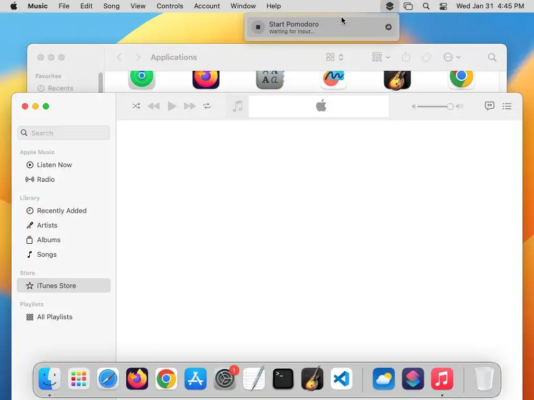Select Google Chrome app in Finder window
This screenshot has width=534, height=400.
pyautogui.click(x=462, y=79)
